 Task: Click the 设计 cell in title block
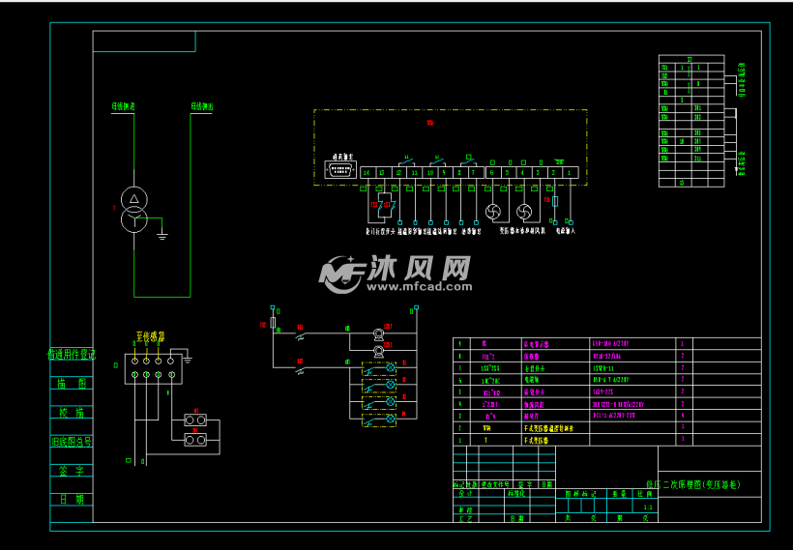point(465,493)
